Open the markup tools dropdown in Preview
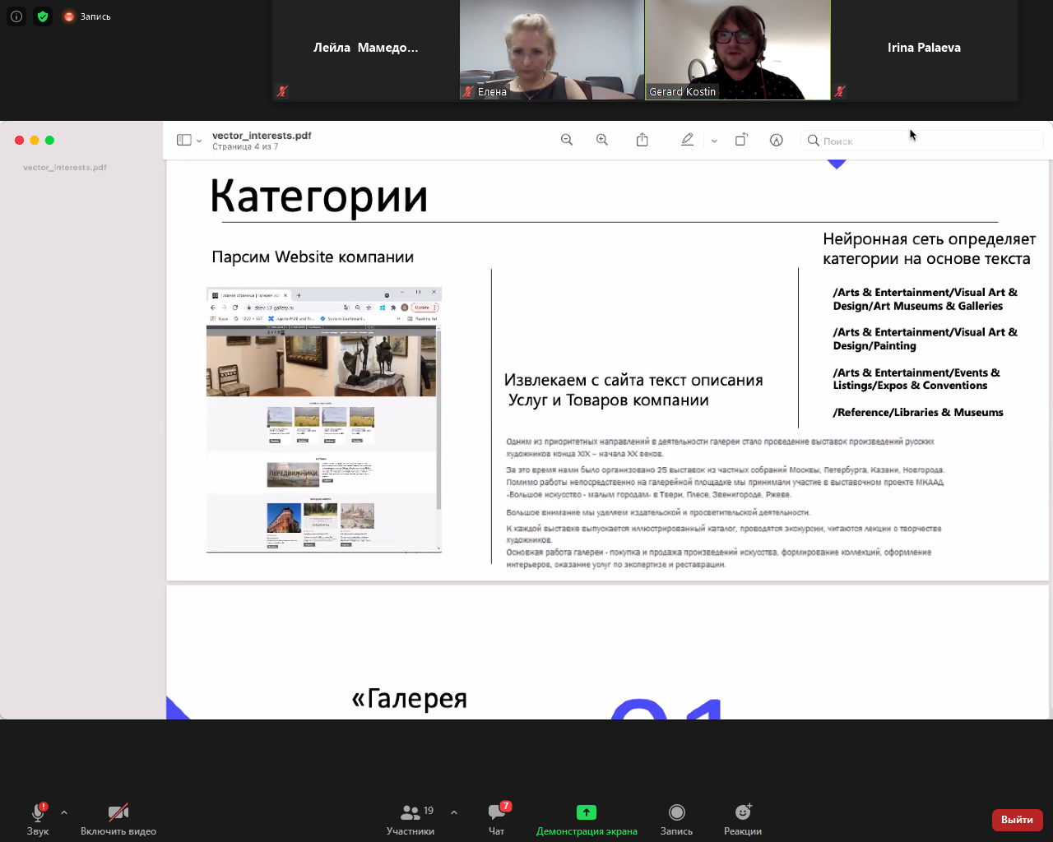The height and width of the screenshot is (842, 1053). (x=714, y=141)
